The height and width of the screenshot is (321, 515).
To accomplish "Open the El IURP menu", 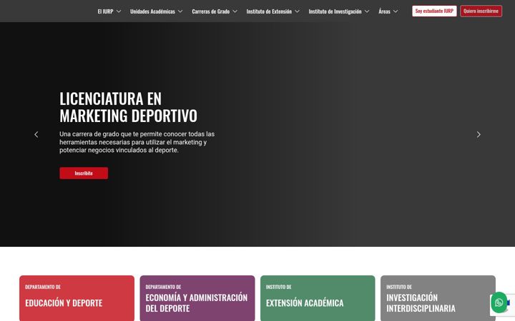I will 105,11.
